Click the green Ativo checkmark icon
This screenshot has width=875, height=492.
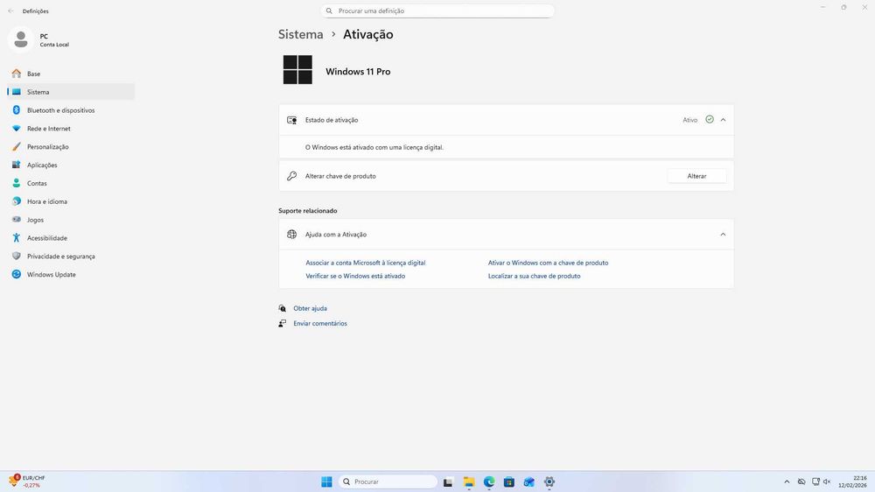coord(710,120)
